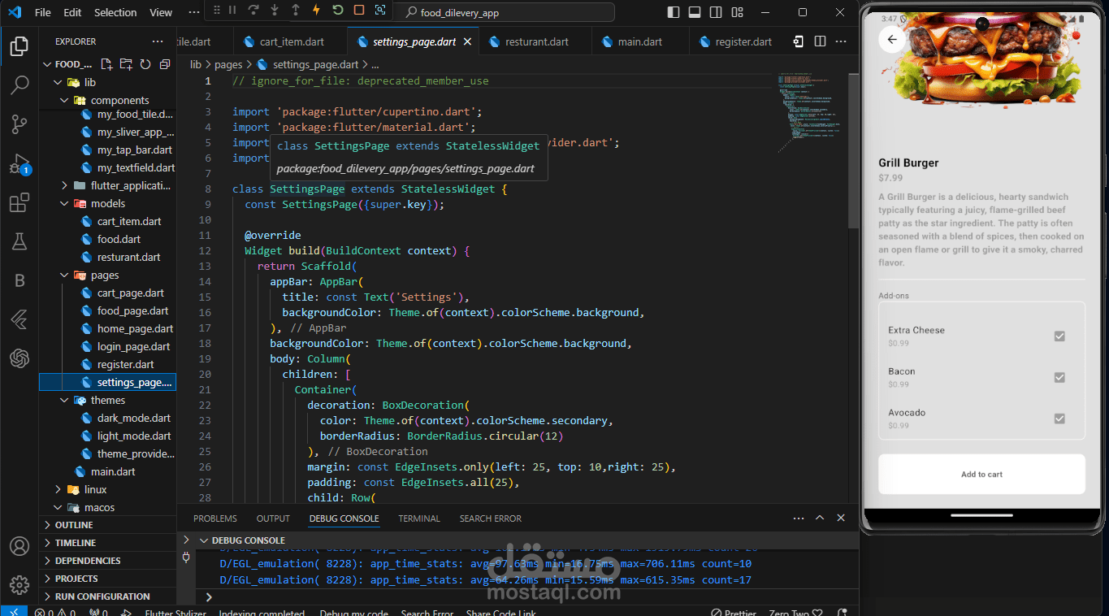Switch to the TERMINAL panel tab

coord(419,518)
